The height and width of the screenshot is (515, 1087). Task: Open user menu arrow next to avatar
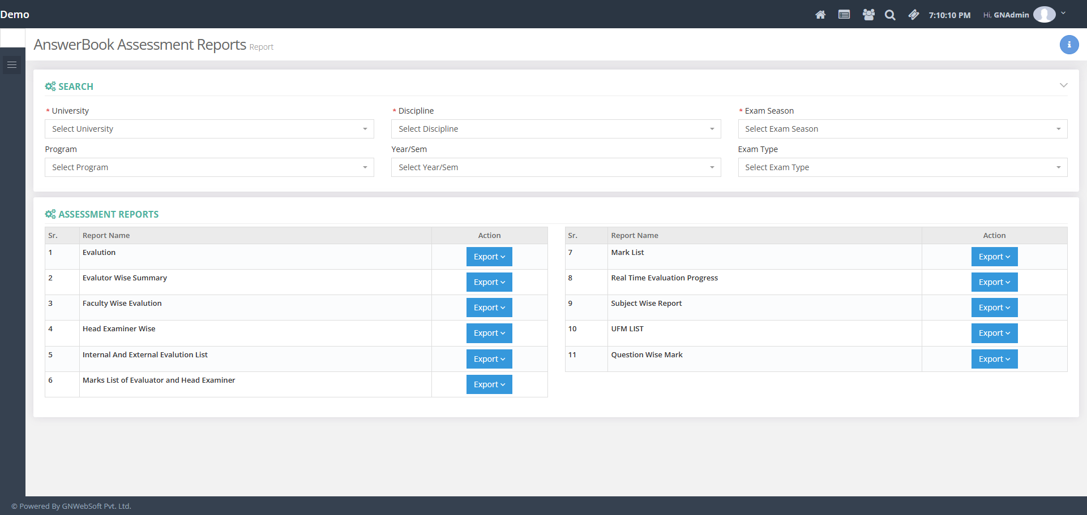(x=1063, y=14)
